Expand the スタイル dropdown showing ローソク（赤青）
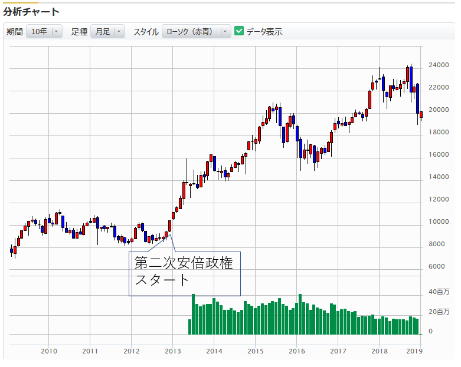Image resolution: width=461 pixels, height=367 pixels. (197, 32)
